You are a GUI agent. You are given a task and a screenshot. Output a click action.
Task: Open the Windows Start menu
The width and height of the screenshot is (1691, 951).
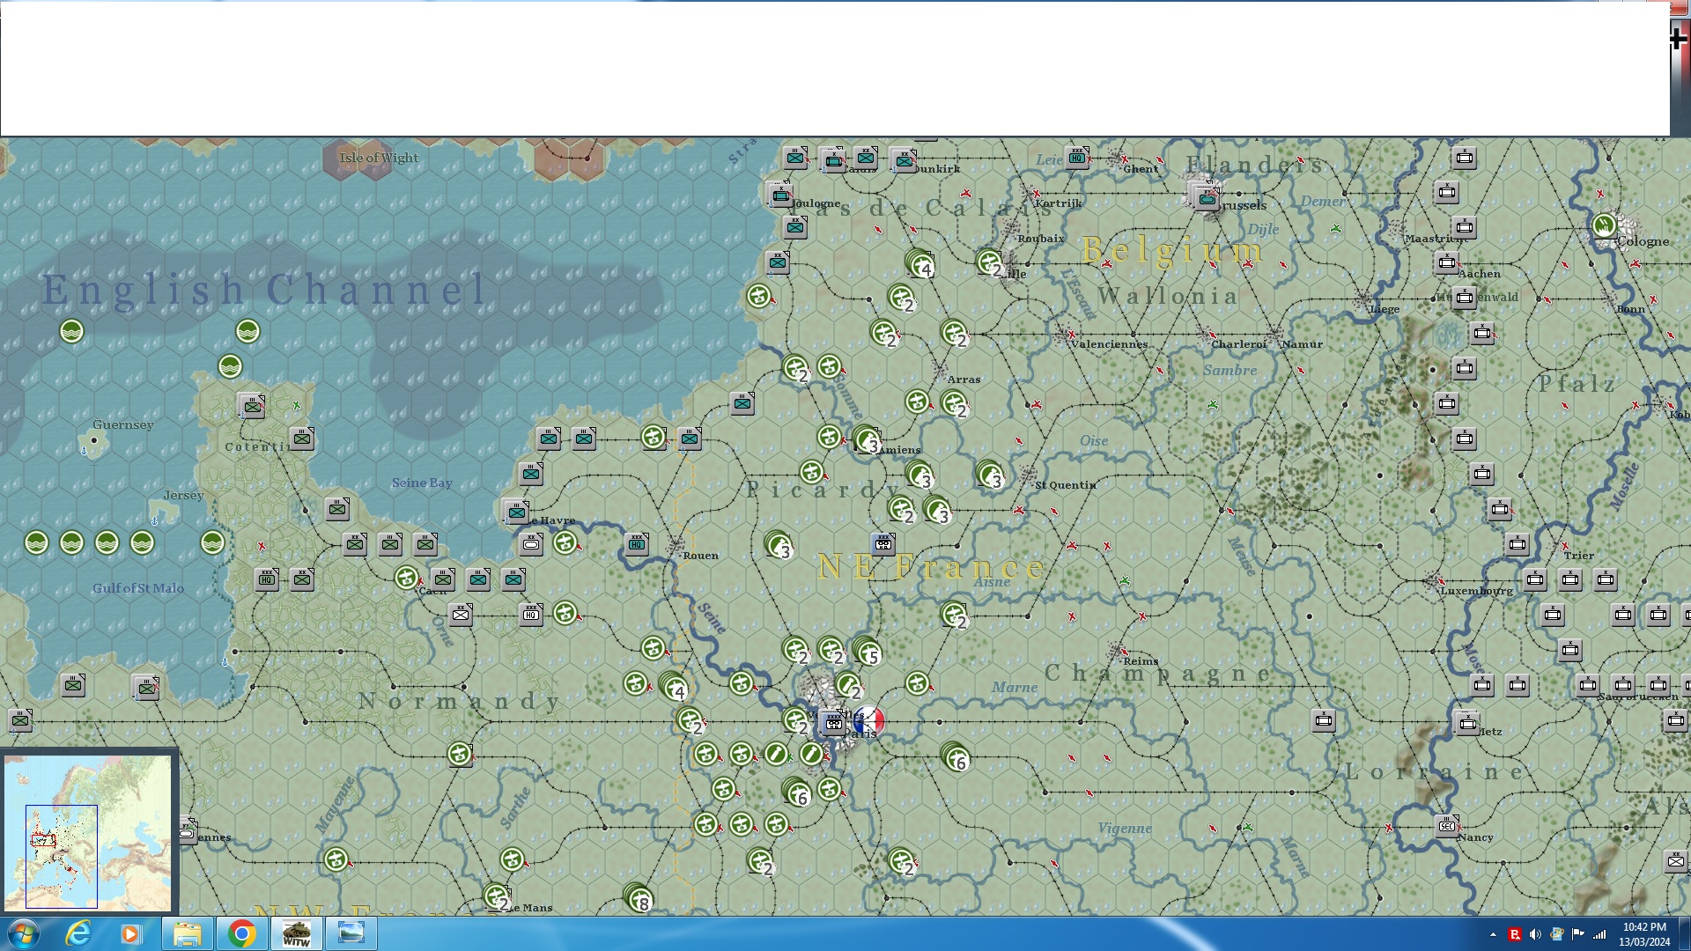click(23, 933)
